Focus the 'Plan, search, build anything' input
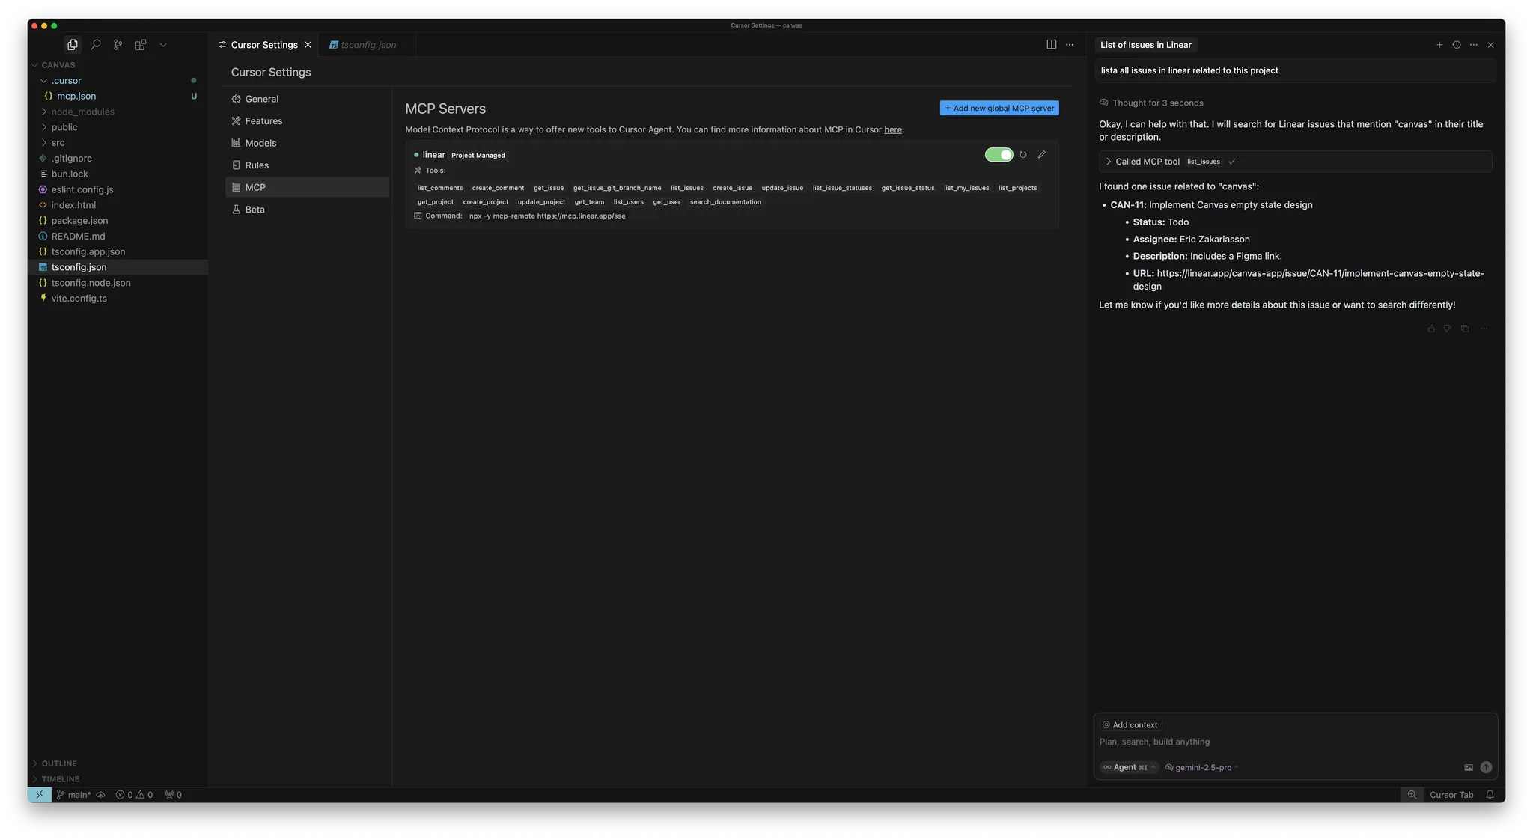 pyautogui.click(x=1273, y=742)
